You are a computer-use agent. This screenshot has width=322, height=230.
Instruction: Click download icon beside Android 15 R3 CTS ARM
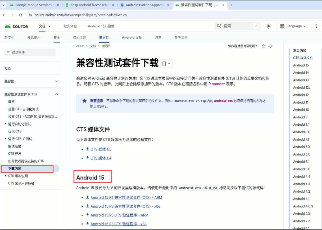[x=88, y=197]
